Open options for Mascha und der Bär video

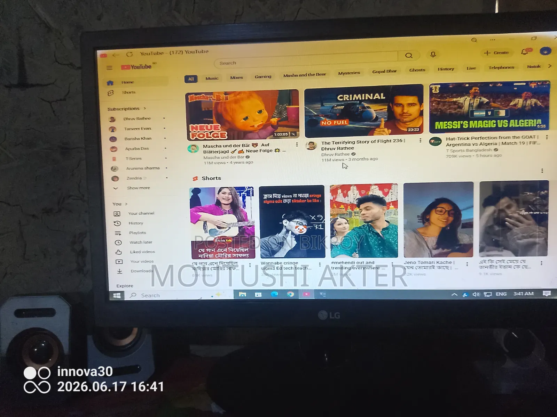click(x=297, y=145)
